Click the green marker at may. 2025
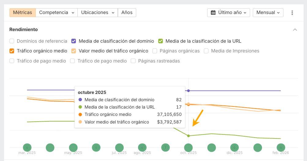307x161 pixels. pos(73,148)
